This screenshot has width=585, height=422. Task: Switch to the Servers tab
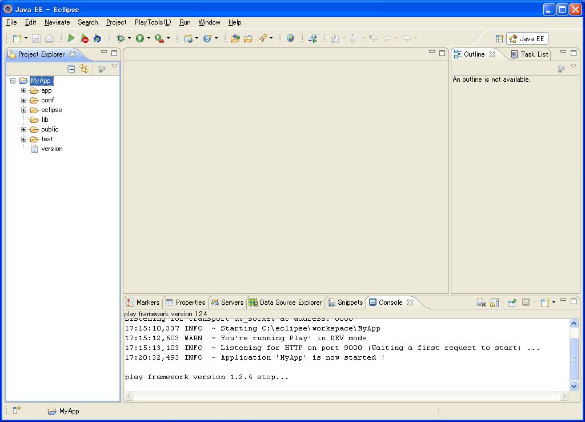[x=227, y=302]
